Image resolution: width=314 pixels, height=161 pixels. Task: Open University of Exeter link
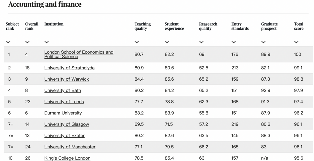click(64, 136)
